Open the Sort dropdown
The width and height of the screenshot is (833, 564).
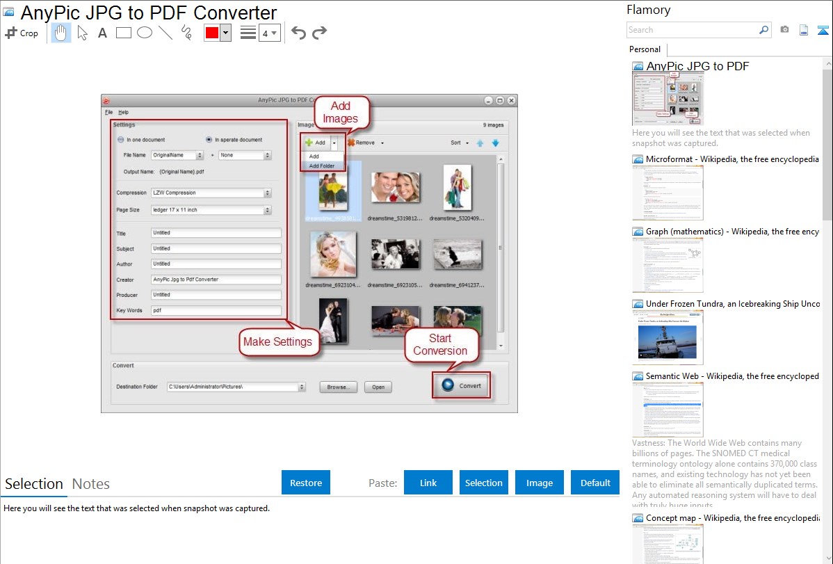[460, 143]
